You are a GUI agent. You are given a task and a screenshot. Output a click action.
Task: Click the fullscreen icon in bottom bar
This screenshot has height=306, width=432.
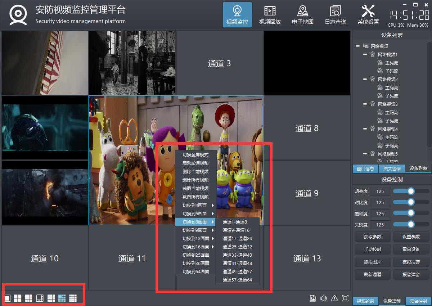(x=345, y=298)
